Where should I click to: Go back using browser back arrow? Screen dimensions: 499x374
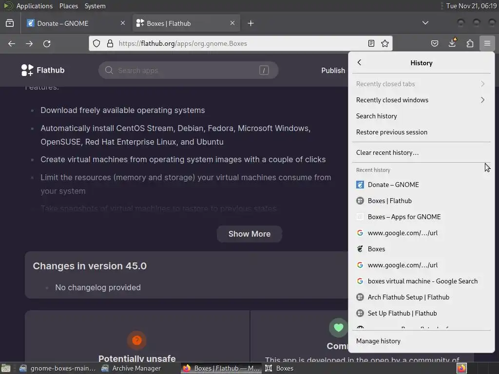point(12,43)
